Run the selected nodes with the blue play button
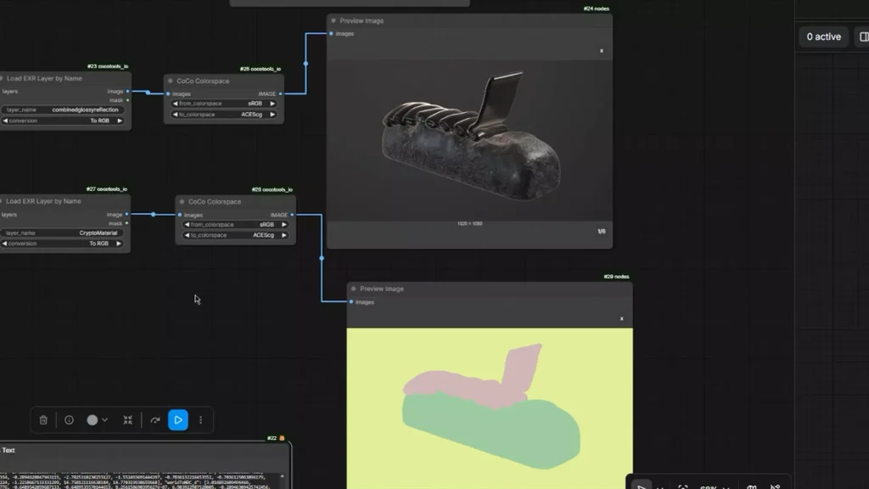869x489 pixels. [178, 420]
